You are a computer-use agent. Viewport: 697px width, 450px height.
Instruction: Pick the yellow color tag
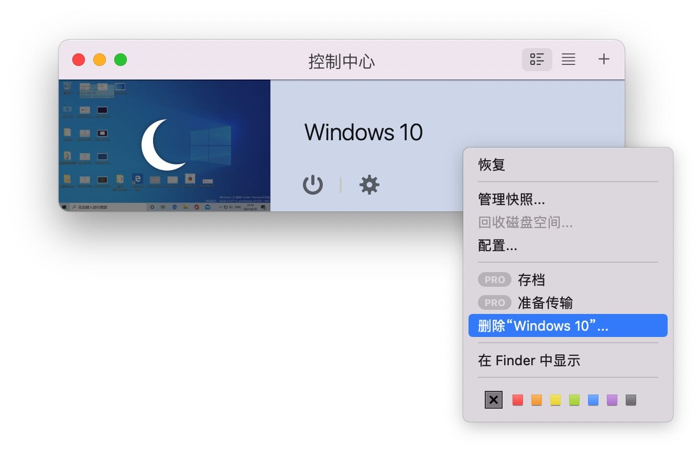(x=556, y=400)
